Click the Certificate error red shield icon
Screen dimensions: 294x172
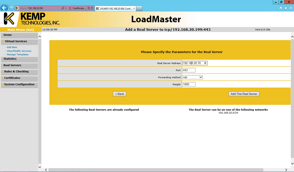(70, 8)
